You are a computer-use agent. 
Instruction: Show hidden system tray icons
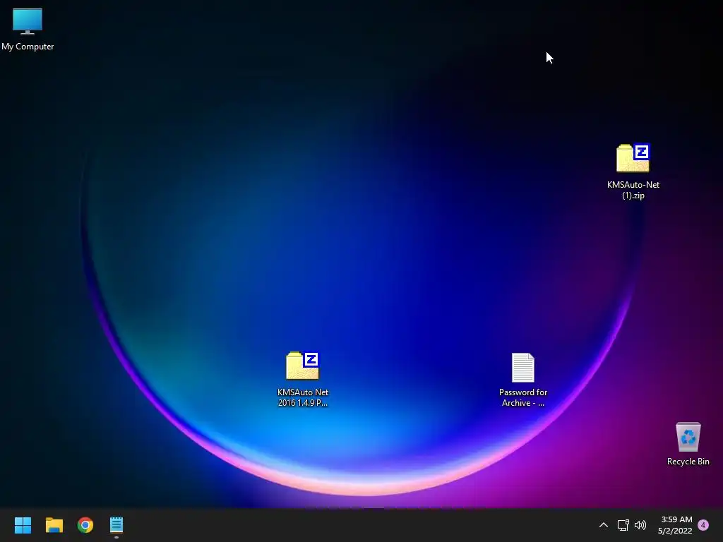point(603,525)
